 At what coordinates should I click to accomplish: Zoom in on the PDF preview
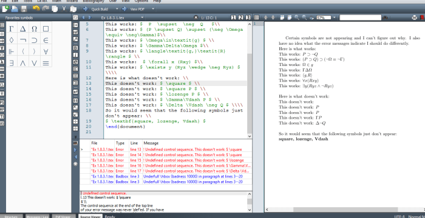click(297, 18)
